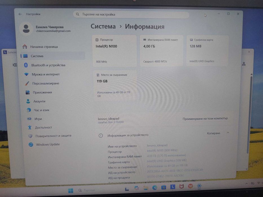Screen dimensions: 263x197
Task: Click the search magnifier in the settings search box
Action: 78,14
